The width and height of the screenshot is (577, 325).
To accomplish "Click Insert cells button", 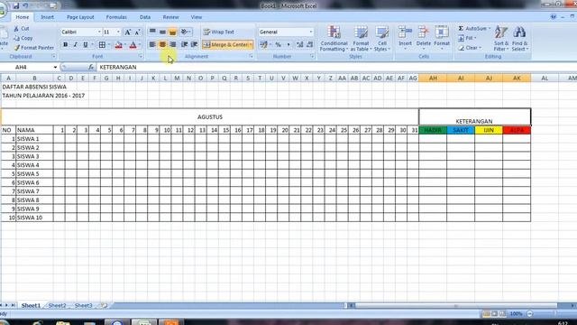I will (x=405, y=38).
